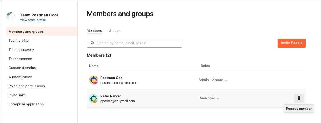Open Custom domains settings
Image resolution: width=321 pixels, height=123 pixels.
click(22, 68)
